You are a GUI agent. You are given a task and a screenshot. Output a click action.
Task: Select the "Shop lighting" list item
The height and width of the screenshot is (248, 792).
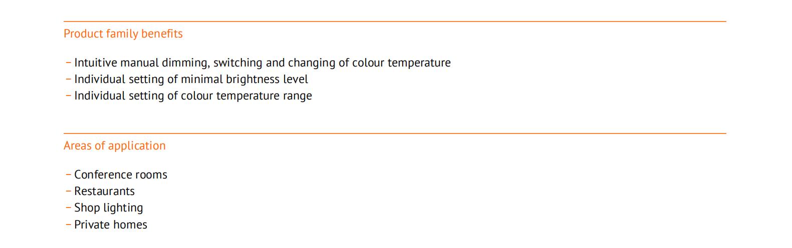108,207
